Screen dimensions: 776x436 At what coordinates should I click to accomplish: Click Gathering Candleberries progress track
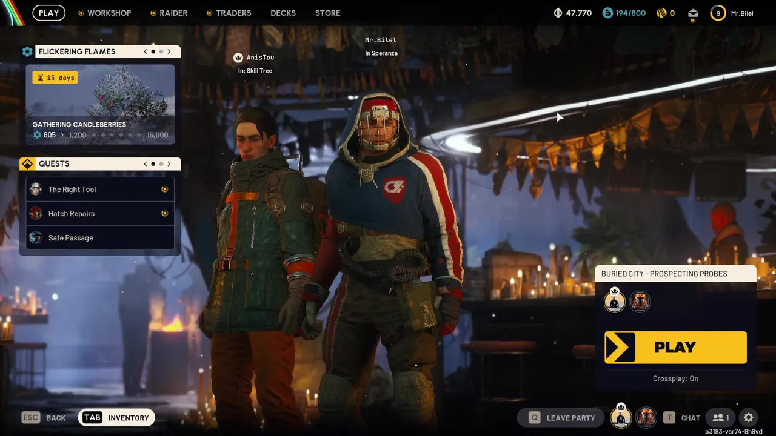click(117, 135)
